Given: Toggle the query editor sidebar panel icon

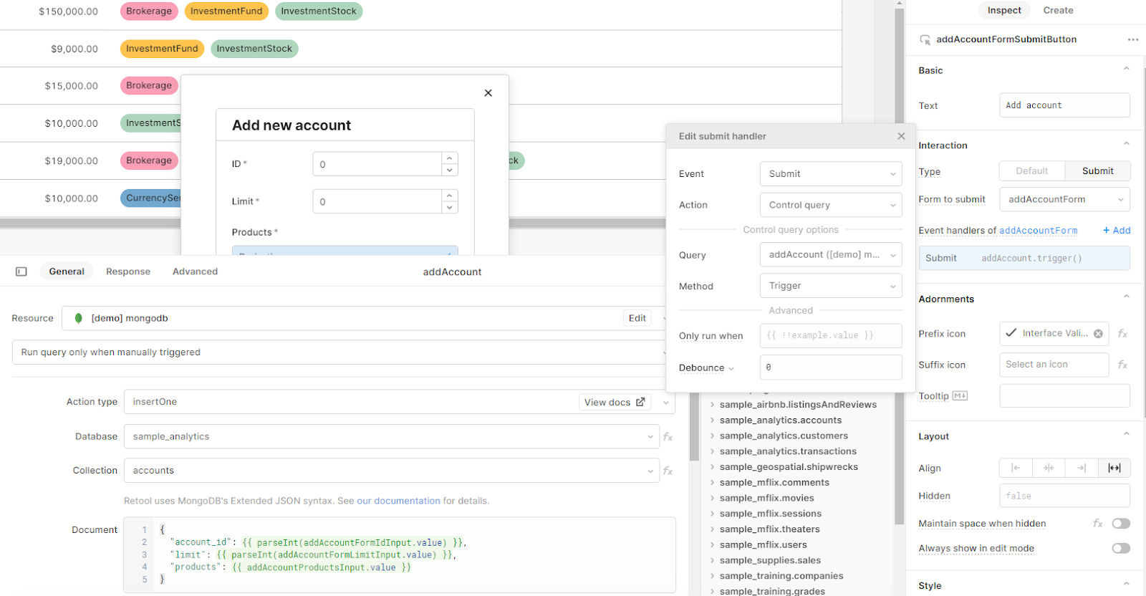Looking at the screenshot, I should [21, 271].
